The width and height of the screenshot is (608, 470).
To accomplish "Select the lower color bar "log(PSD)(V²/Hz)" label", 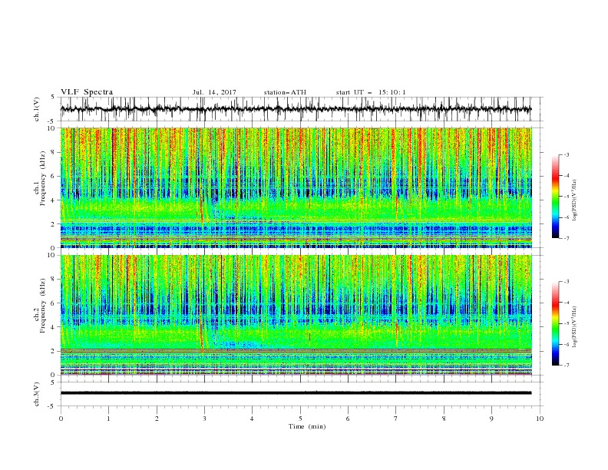I will point(576,326).
